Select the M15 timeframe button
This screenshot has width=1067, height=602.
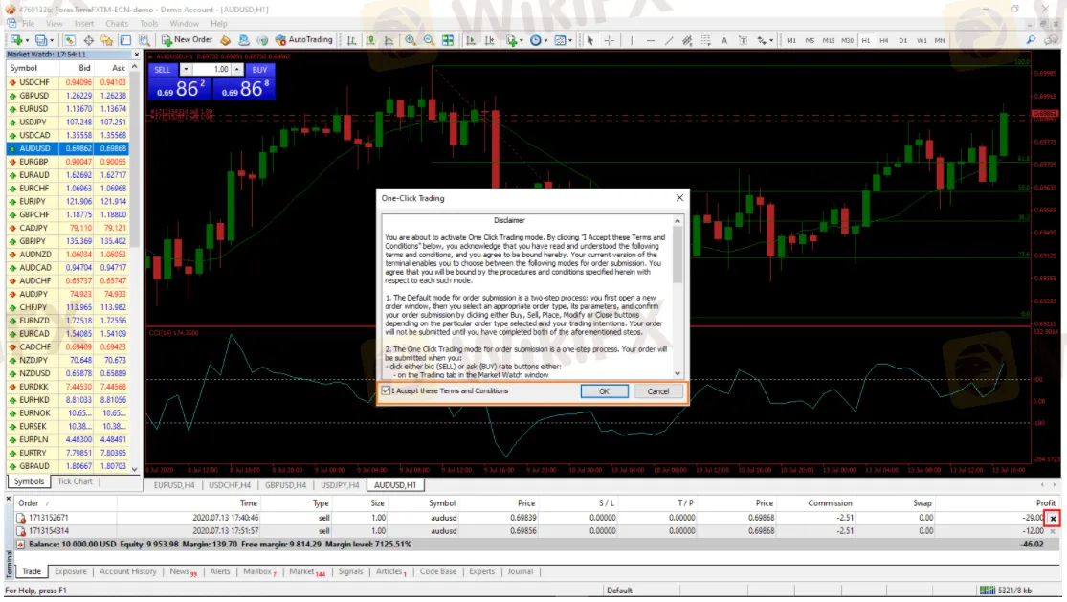pos(828,41)
